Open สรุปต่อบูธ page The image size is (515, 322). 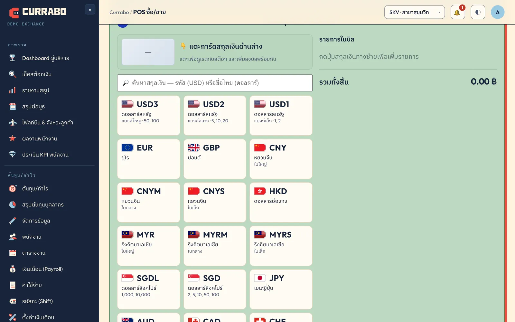(50, 107)
